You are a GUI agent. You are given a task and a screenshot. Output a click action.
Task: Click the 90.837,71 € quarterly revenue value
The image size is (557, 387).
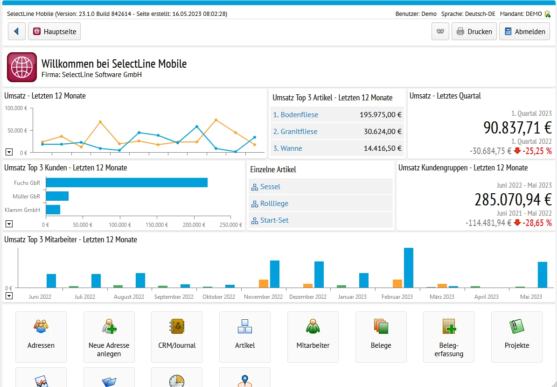pyautogui.click(x=517, y=127)
